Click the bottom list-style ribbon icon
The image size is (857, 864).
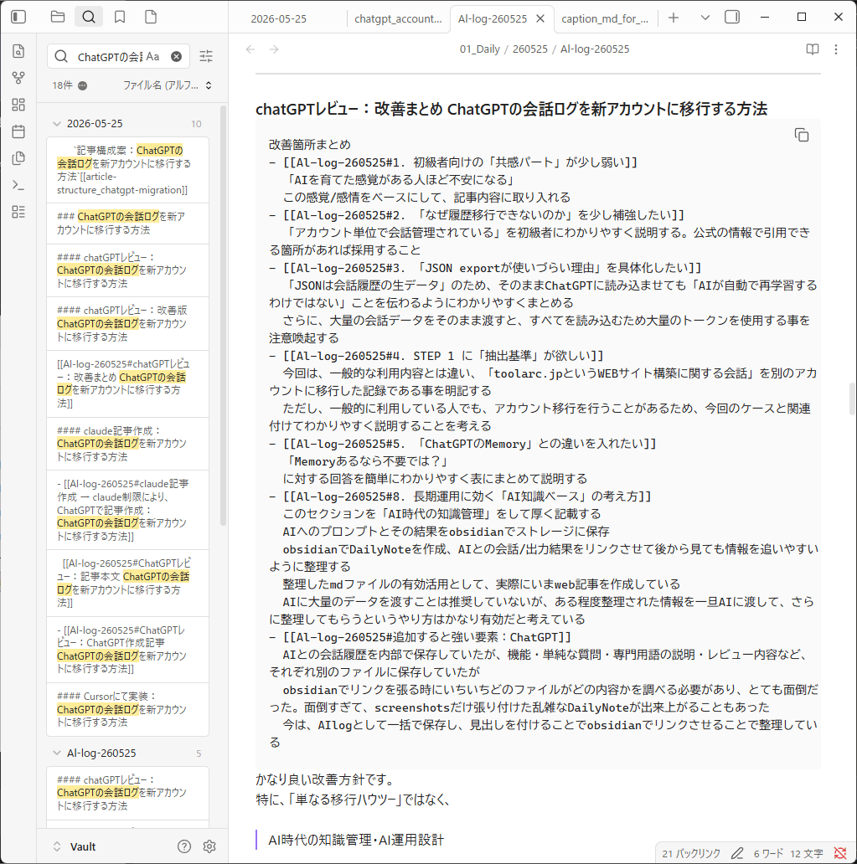click(x=18, y=212)
